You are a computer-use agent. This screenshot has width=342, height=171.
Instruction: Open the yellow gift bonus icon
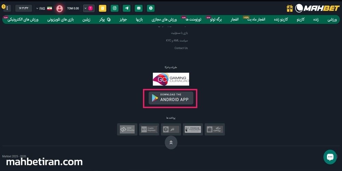click(102, 8)
